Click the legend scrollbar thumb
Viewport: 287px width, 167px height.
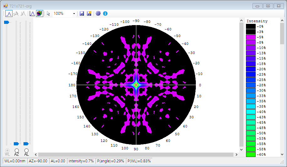click(282, 34)
